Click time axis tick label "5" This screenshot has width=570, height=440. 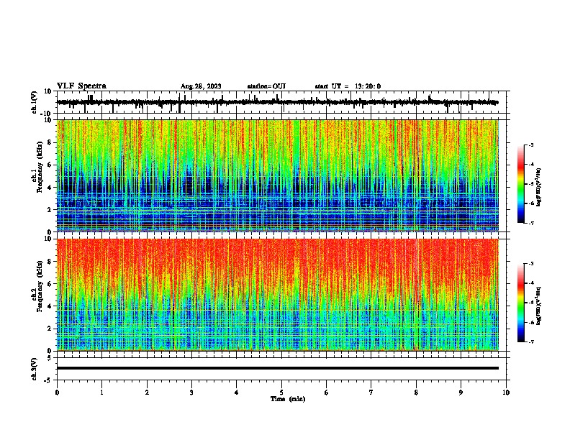click(281, 393)
